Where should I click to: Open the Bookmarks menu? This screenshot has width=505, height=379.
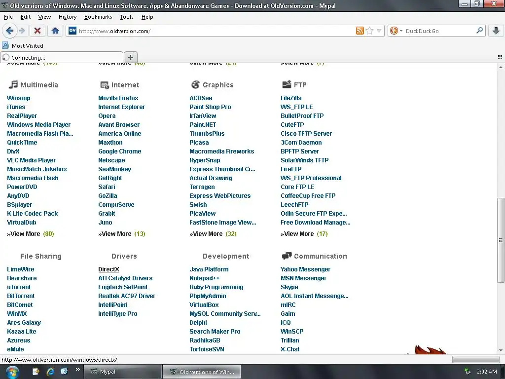click(98, 17)
